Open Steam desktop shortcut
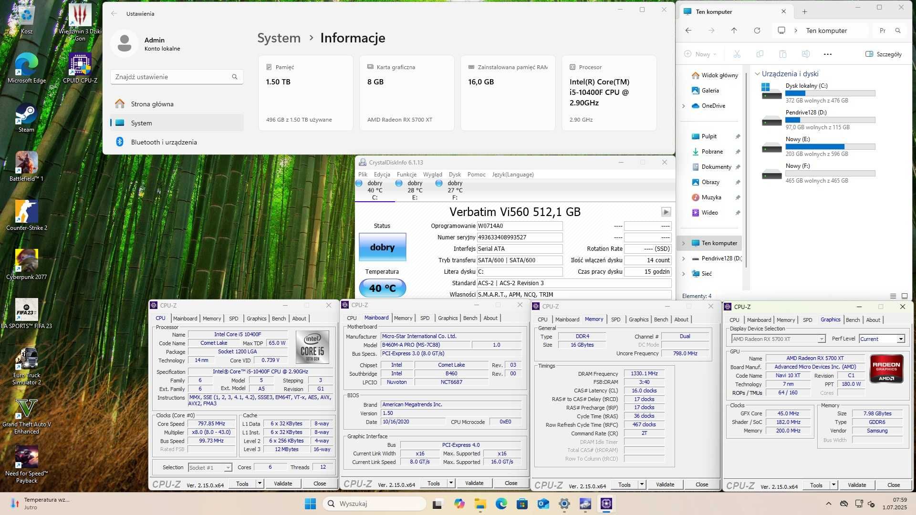916x515 pixels. click(26, 118)
